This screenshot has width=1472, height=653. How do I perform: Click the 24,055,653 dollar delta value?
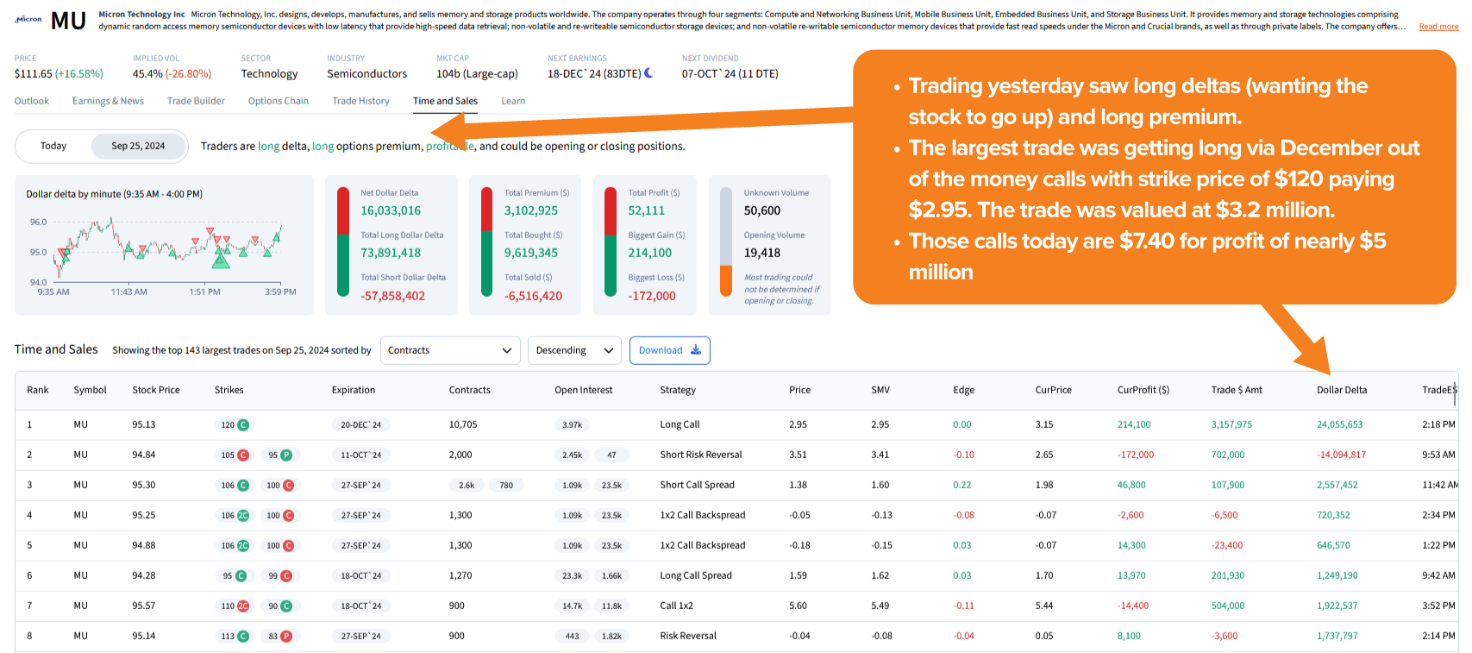1340,424
